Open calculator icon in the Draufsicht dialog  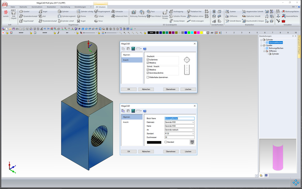[133, 49]
